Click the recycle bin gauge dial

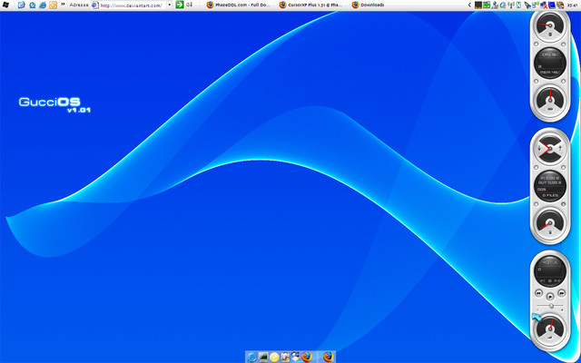click(550, 223)
